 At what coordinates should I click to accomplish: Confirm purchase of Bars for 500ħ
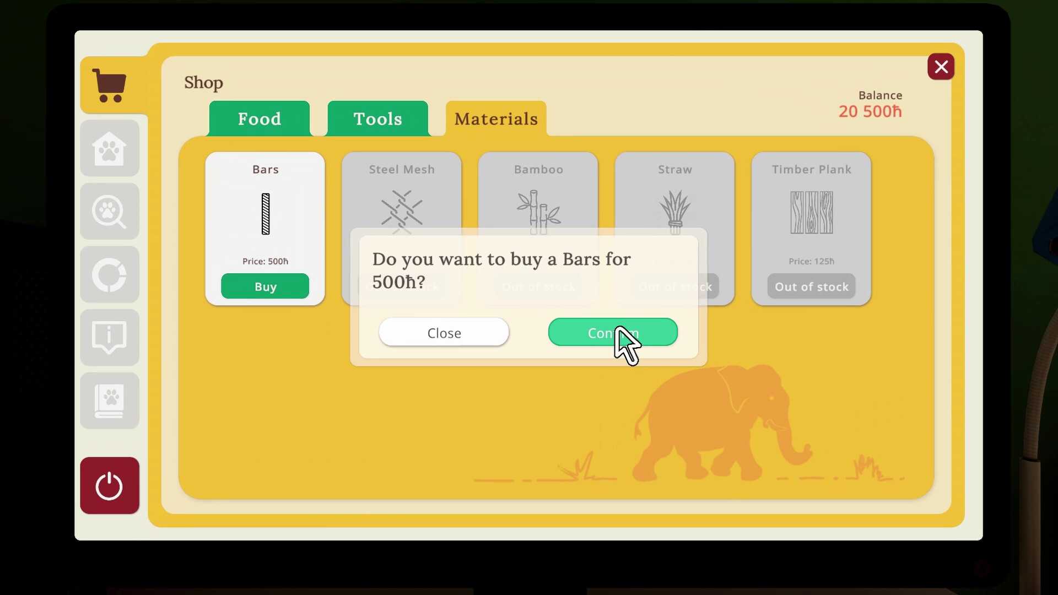coord(613,332)
